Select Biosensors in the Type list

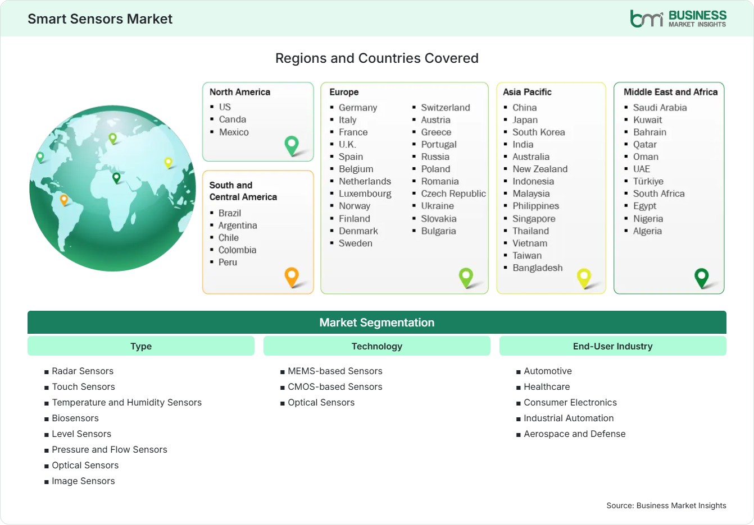[x=75, y=418]
